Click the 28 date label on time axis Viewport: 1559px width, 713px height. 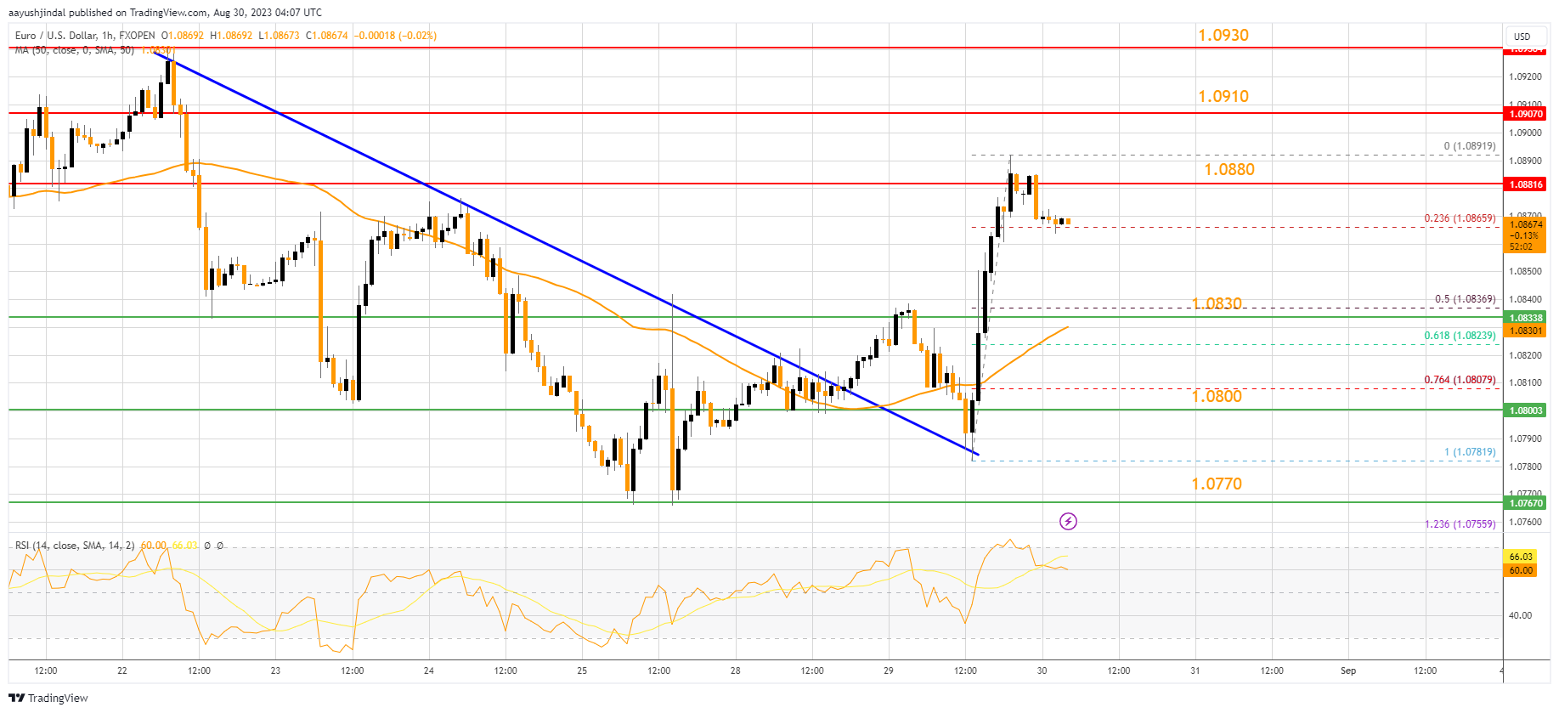click(736, 671)
